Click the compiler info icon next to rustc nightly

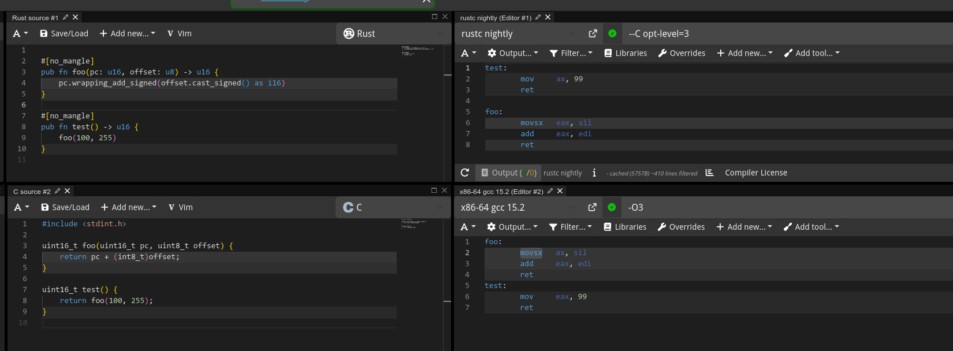(594, 173)
